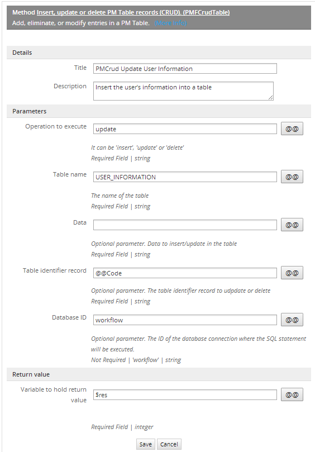Focus the Table identifier record field
The width and height of the screenshot is (315, 452).
[185, 273]
